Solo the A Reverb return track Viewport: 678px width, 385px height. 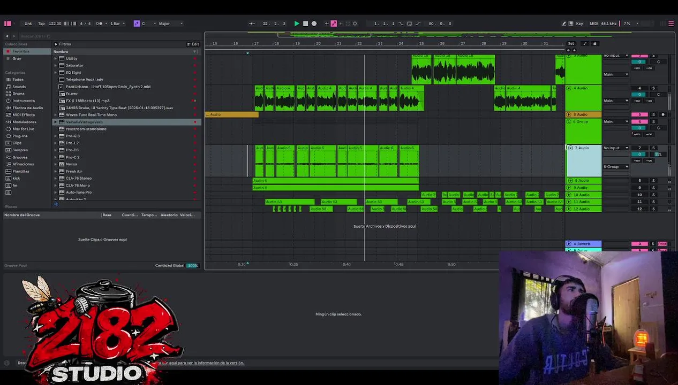click(x=652, y=244)
